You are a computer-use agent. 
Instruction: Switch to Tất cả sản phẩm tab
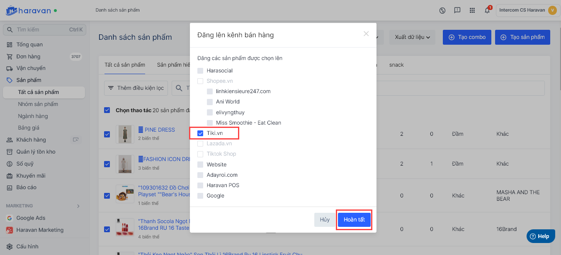click(125, 65)
